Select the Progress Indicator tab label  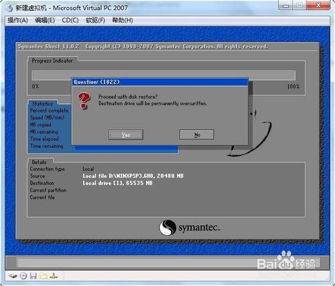tap(52, 60)
